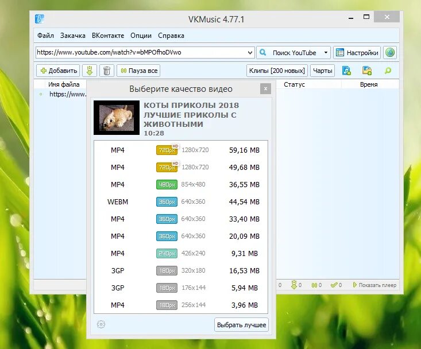This screenshot has height=349, width=421.
Task: Click the add music file icon
Action: point(346,71)
